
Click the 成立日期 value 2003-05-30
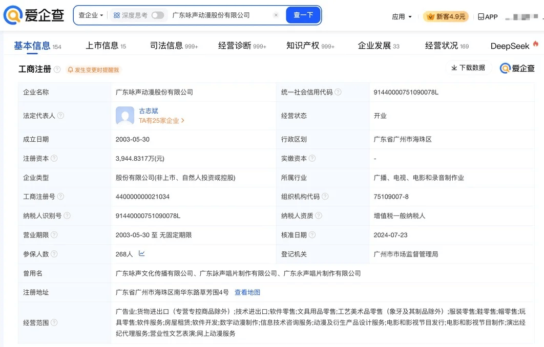(133, 139)
